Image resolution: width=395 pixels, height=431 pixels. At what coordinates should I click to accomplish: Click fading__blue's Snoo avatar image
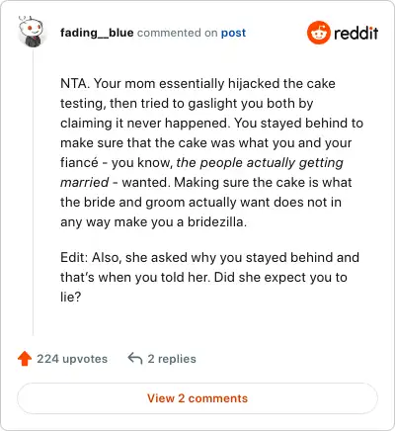click(x=31, y=33)
